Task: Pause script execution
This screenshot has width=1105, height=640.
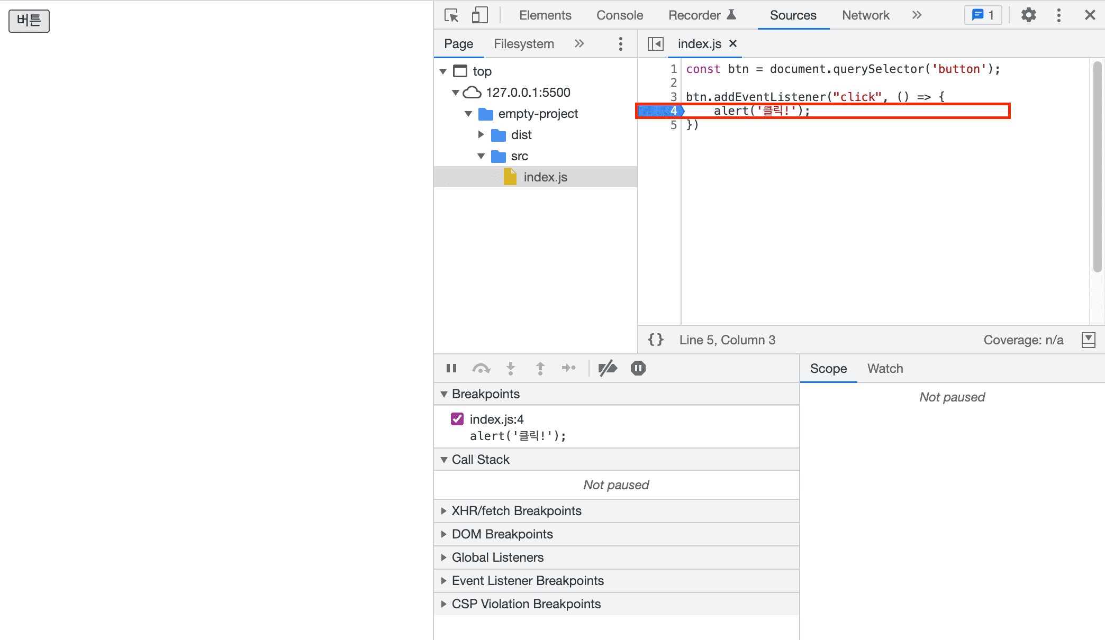Action: click(x=451, y=368)
